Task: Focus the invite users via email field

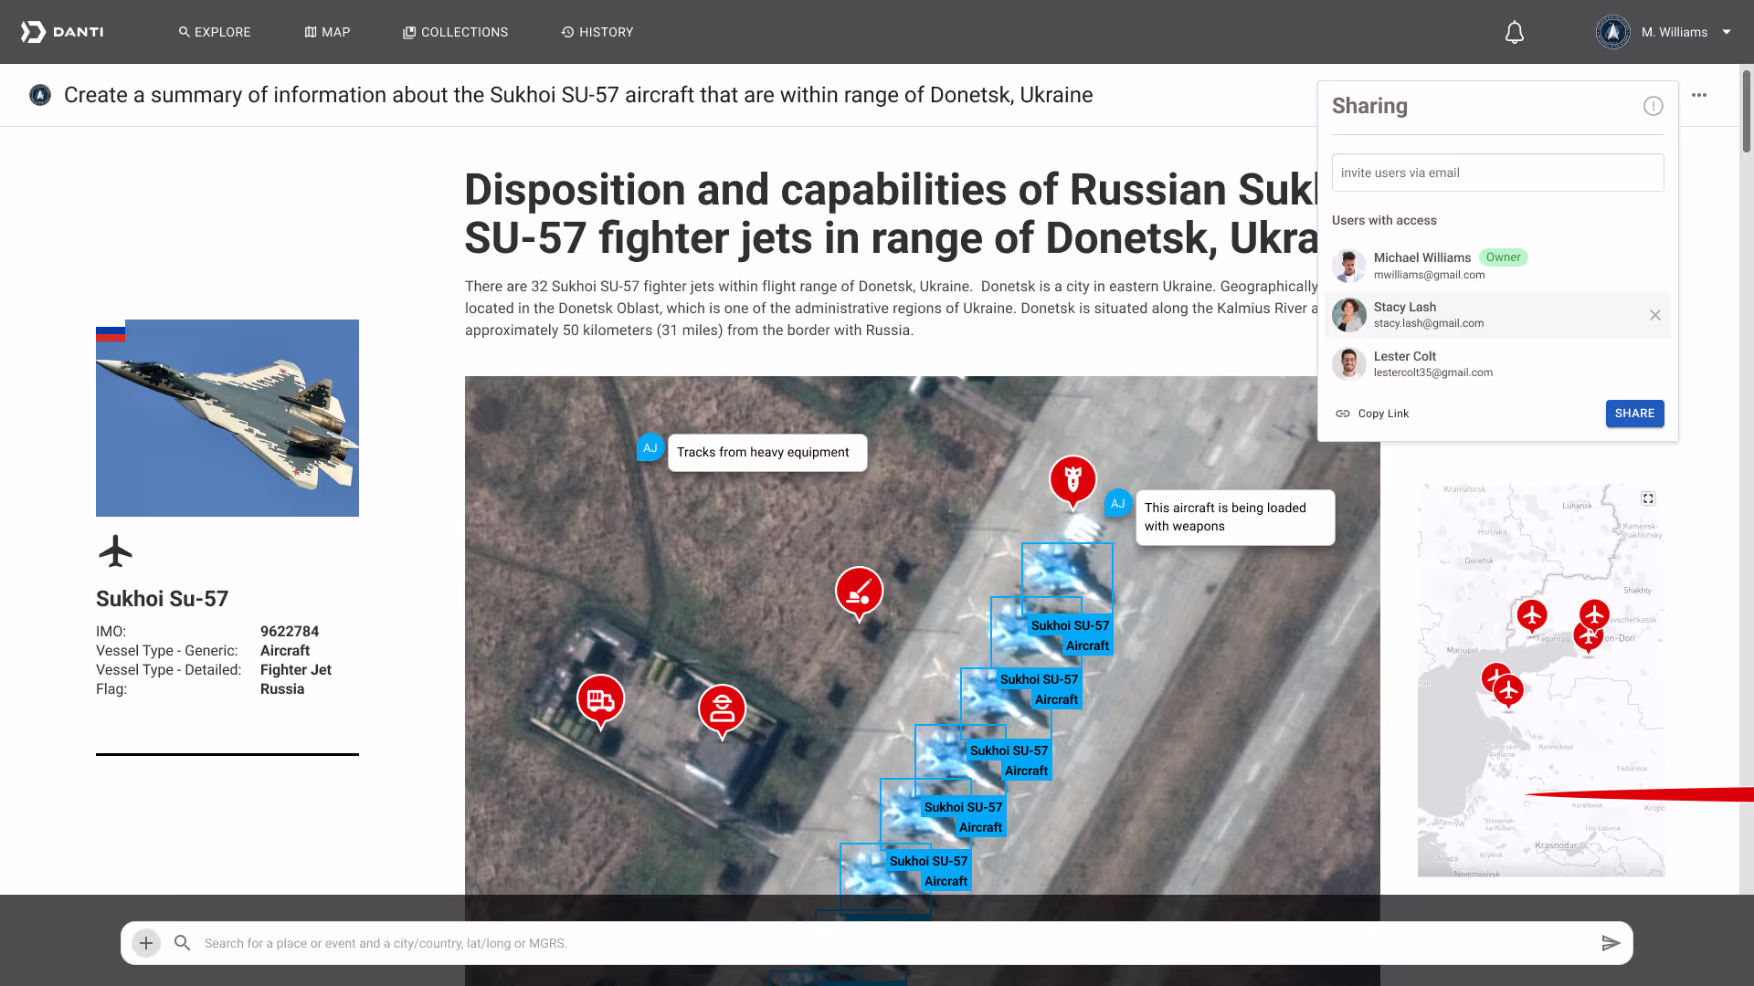Action: click(1498, 173)
